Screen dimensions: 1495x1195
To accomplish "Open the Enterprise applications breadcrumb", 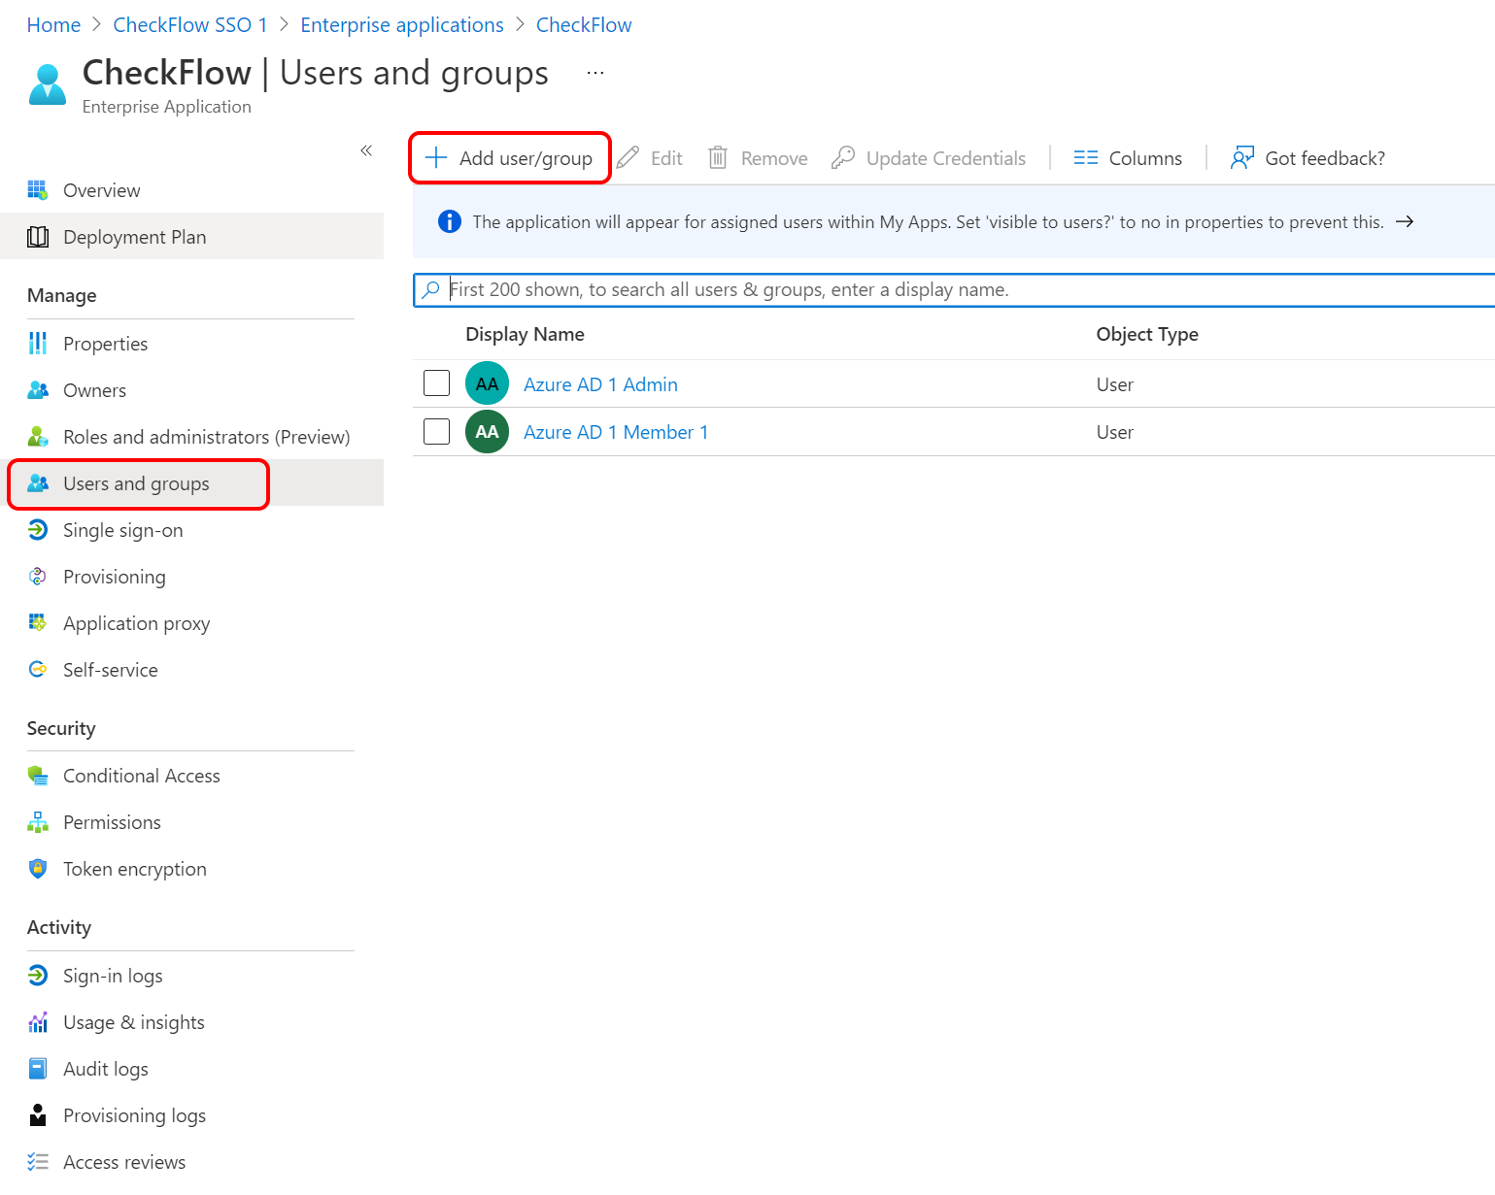I will [402, 25].
